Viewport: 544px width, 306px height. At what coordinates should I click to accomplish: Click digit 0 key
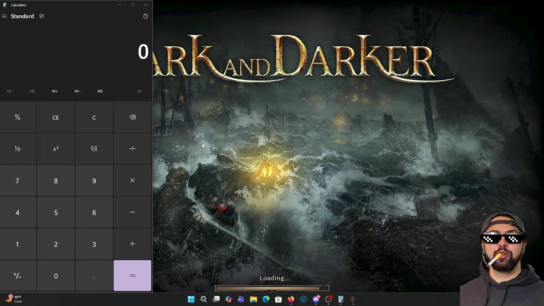pos(56,276)
